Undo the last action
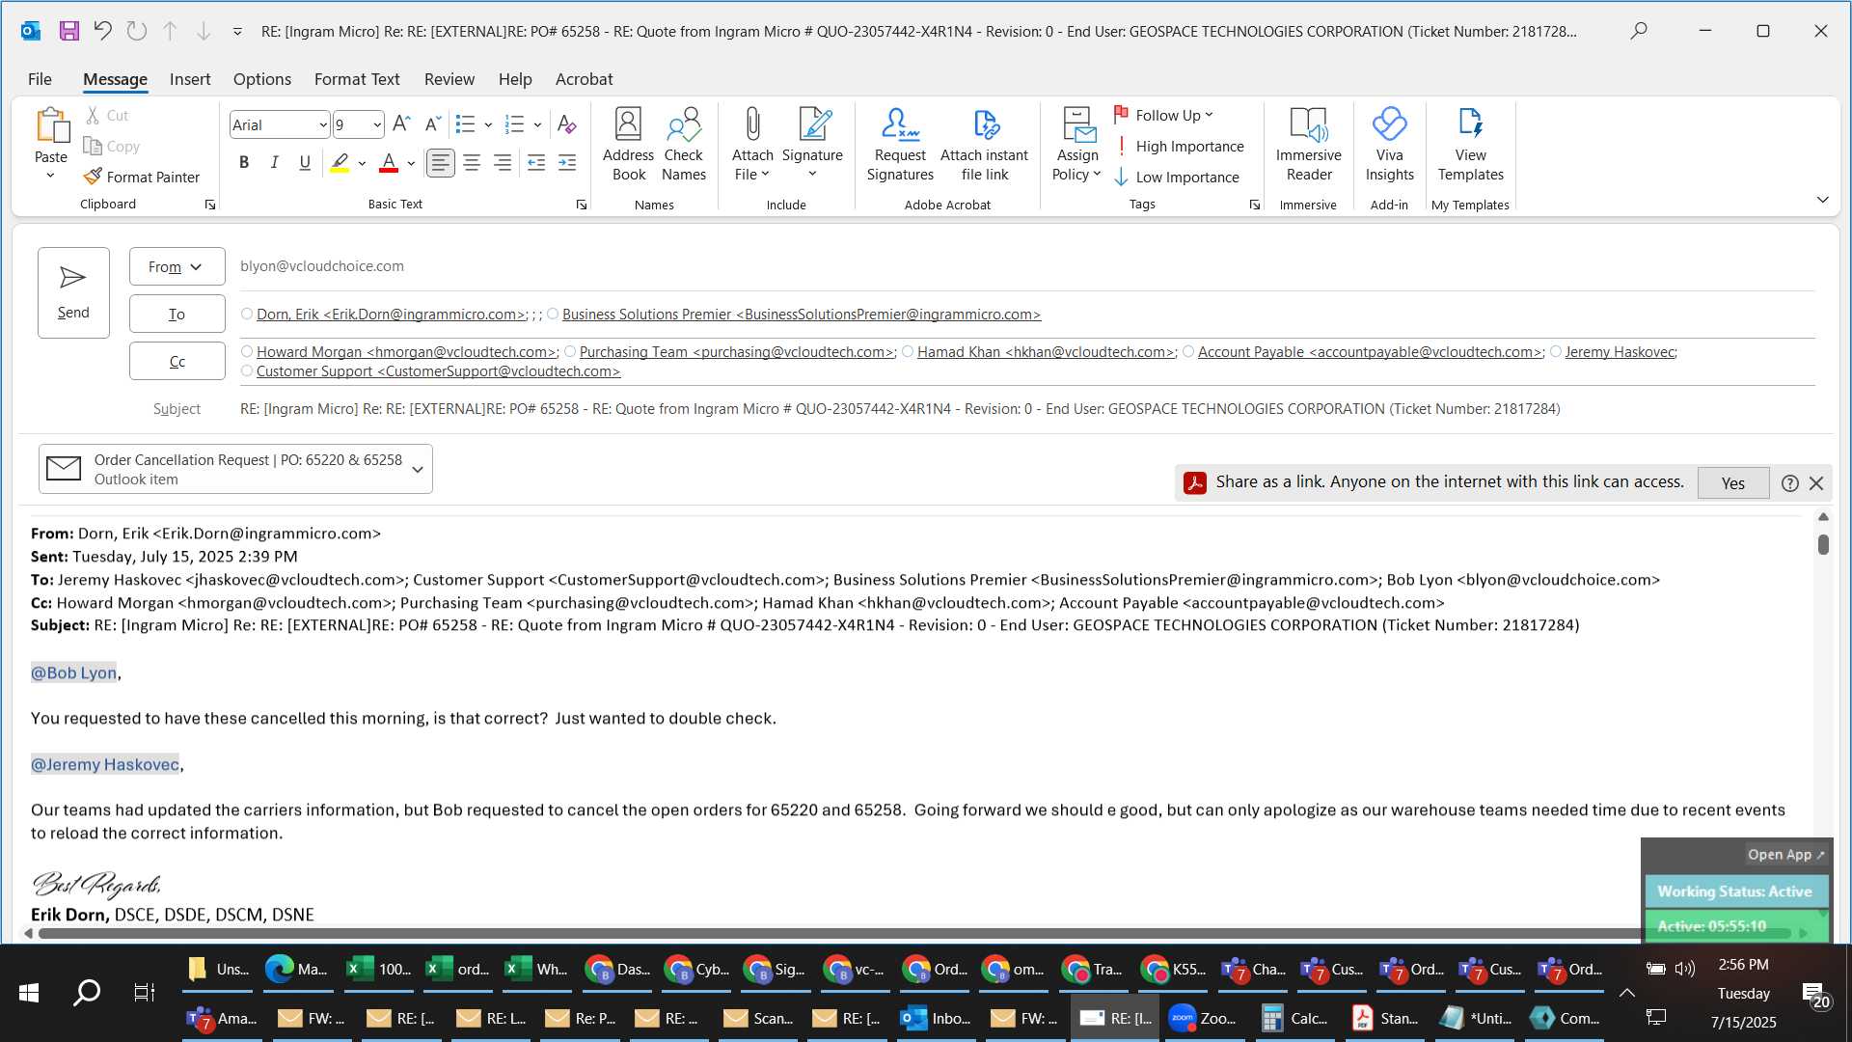 [x=102, y=31]
